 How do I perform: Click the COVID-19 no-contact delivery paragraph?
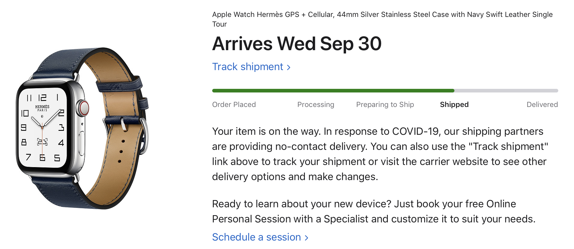(x=380, y=154)
